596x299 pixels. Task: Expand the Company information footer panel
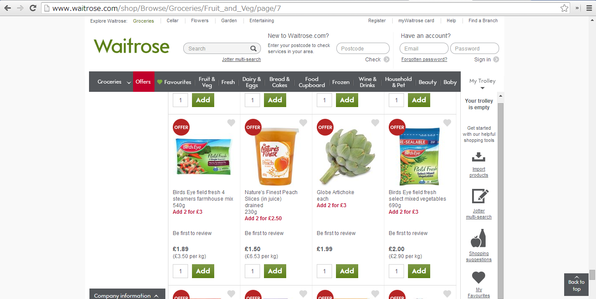127,294
